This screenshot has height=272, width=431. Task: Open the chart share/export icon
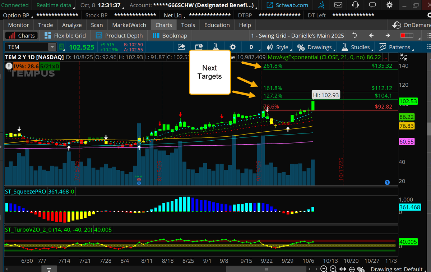181,47
